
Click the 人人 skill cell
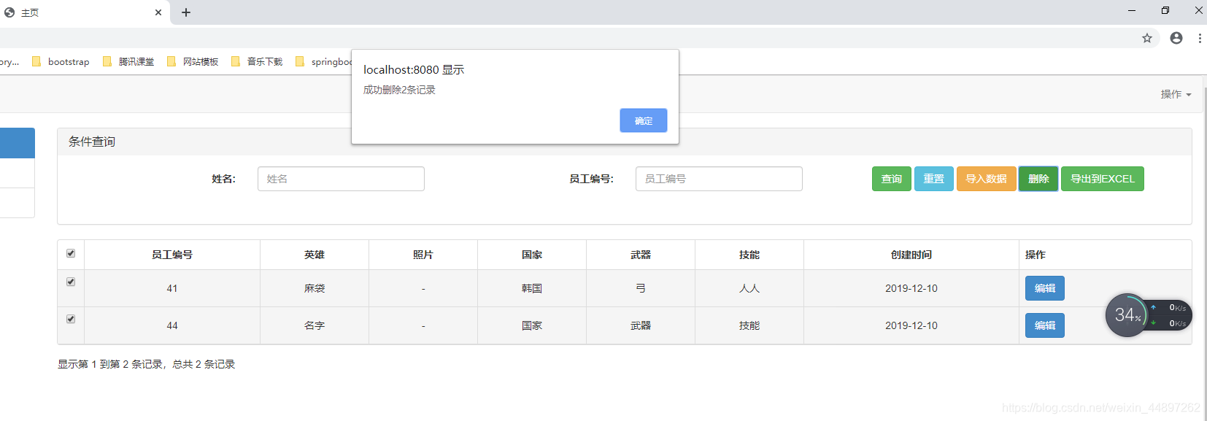(749, 288)
